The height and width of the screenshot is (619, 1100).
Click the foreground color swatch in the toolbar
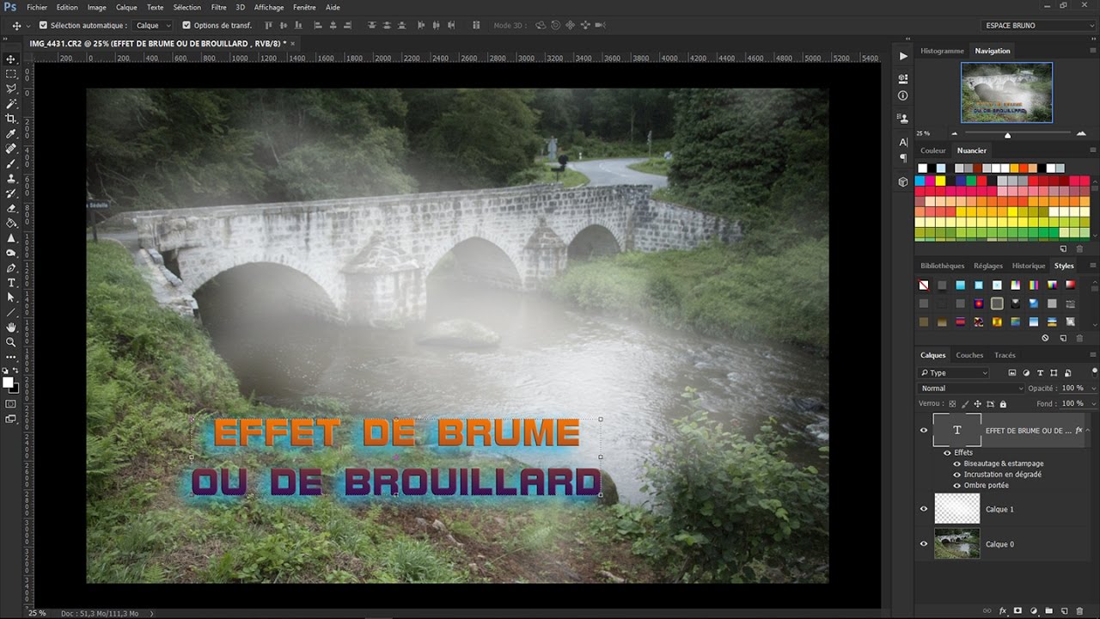pos(8,382)
